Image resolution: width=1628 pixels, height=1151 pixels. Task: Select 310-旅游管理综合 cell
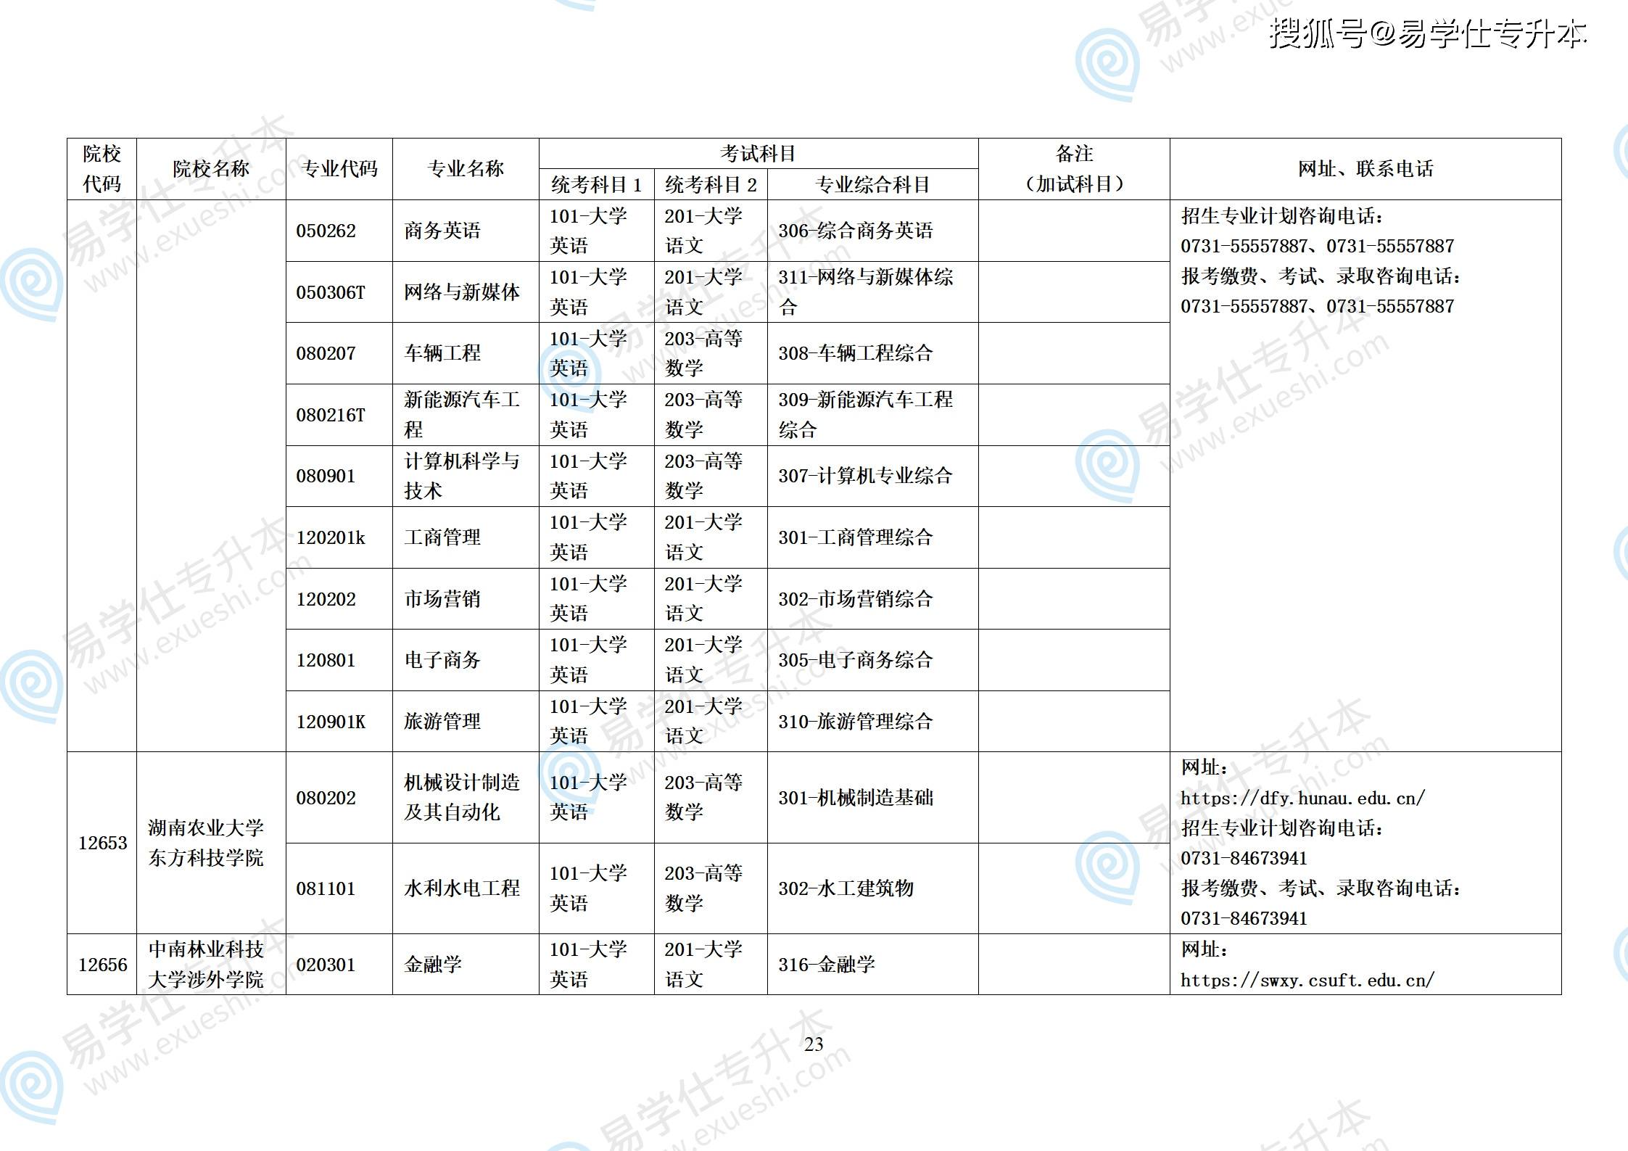(873, 722)
